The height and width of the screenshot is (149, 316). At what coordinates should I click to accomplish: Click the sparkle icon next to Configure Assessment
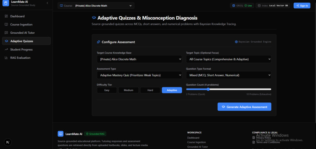(98, 42)
